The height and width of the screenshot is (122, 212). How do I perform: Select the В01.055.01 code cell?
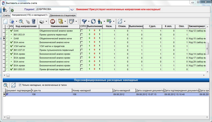coord(26,69)
